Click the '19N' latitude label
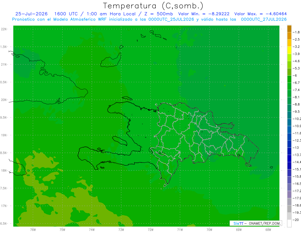 pos(4,135)
